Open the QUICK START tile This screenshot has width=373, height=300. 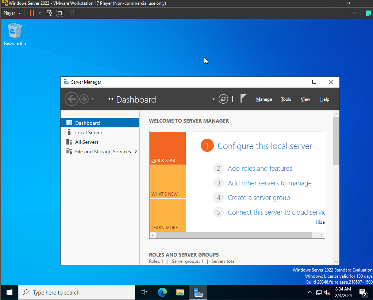168,148
